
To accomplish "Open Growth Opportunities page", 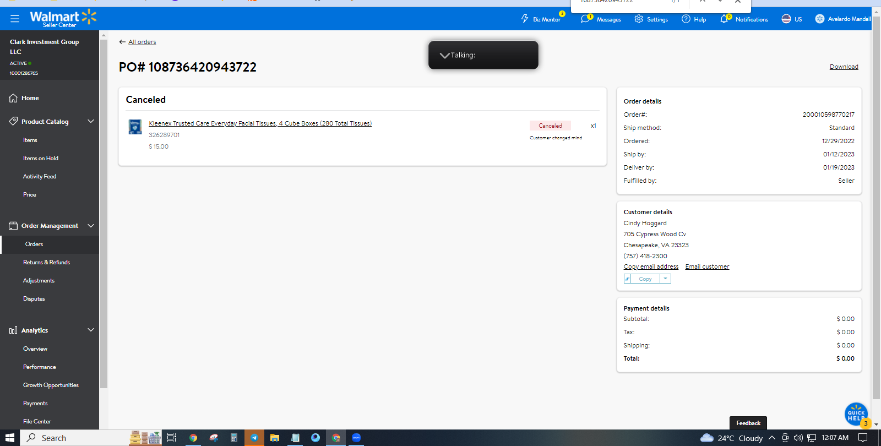I will [51, 385].
